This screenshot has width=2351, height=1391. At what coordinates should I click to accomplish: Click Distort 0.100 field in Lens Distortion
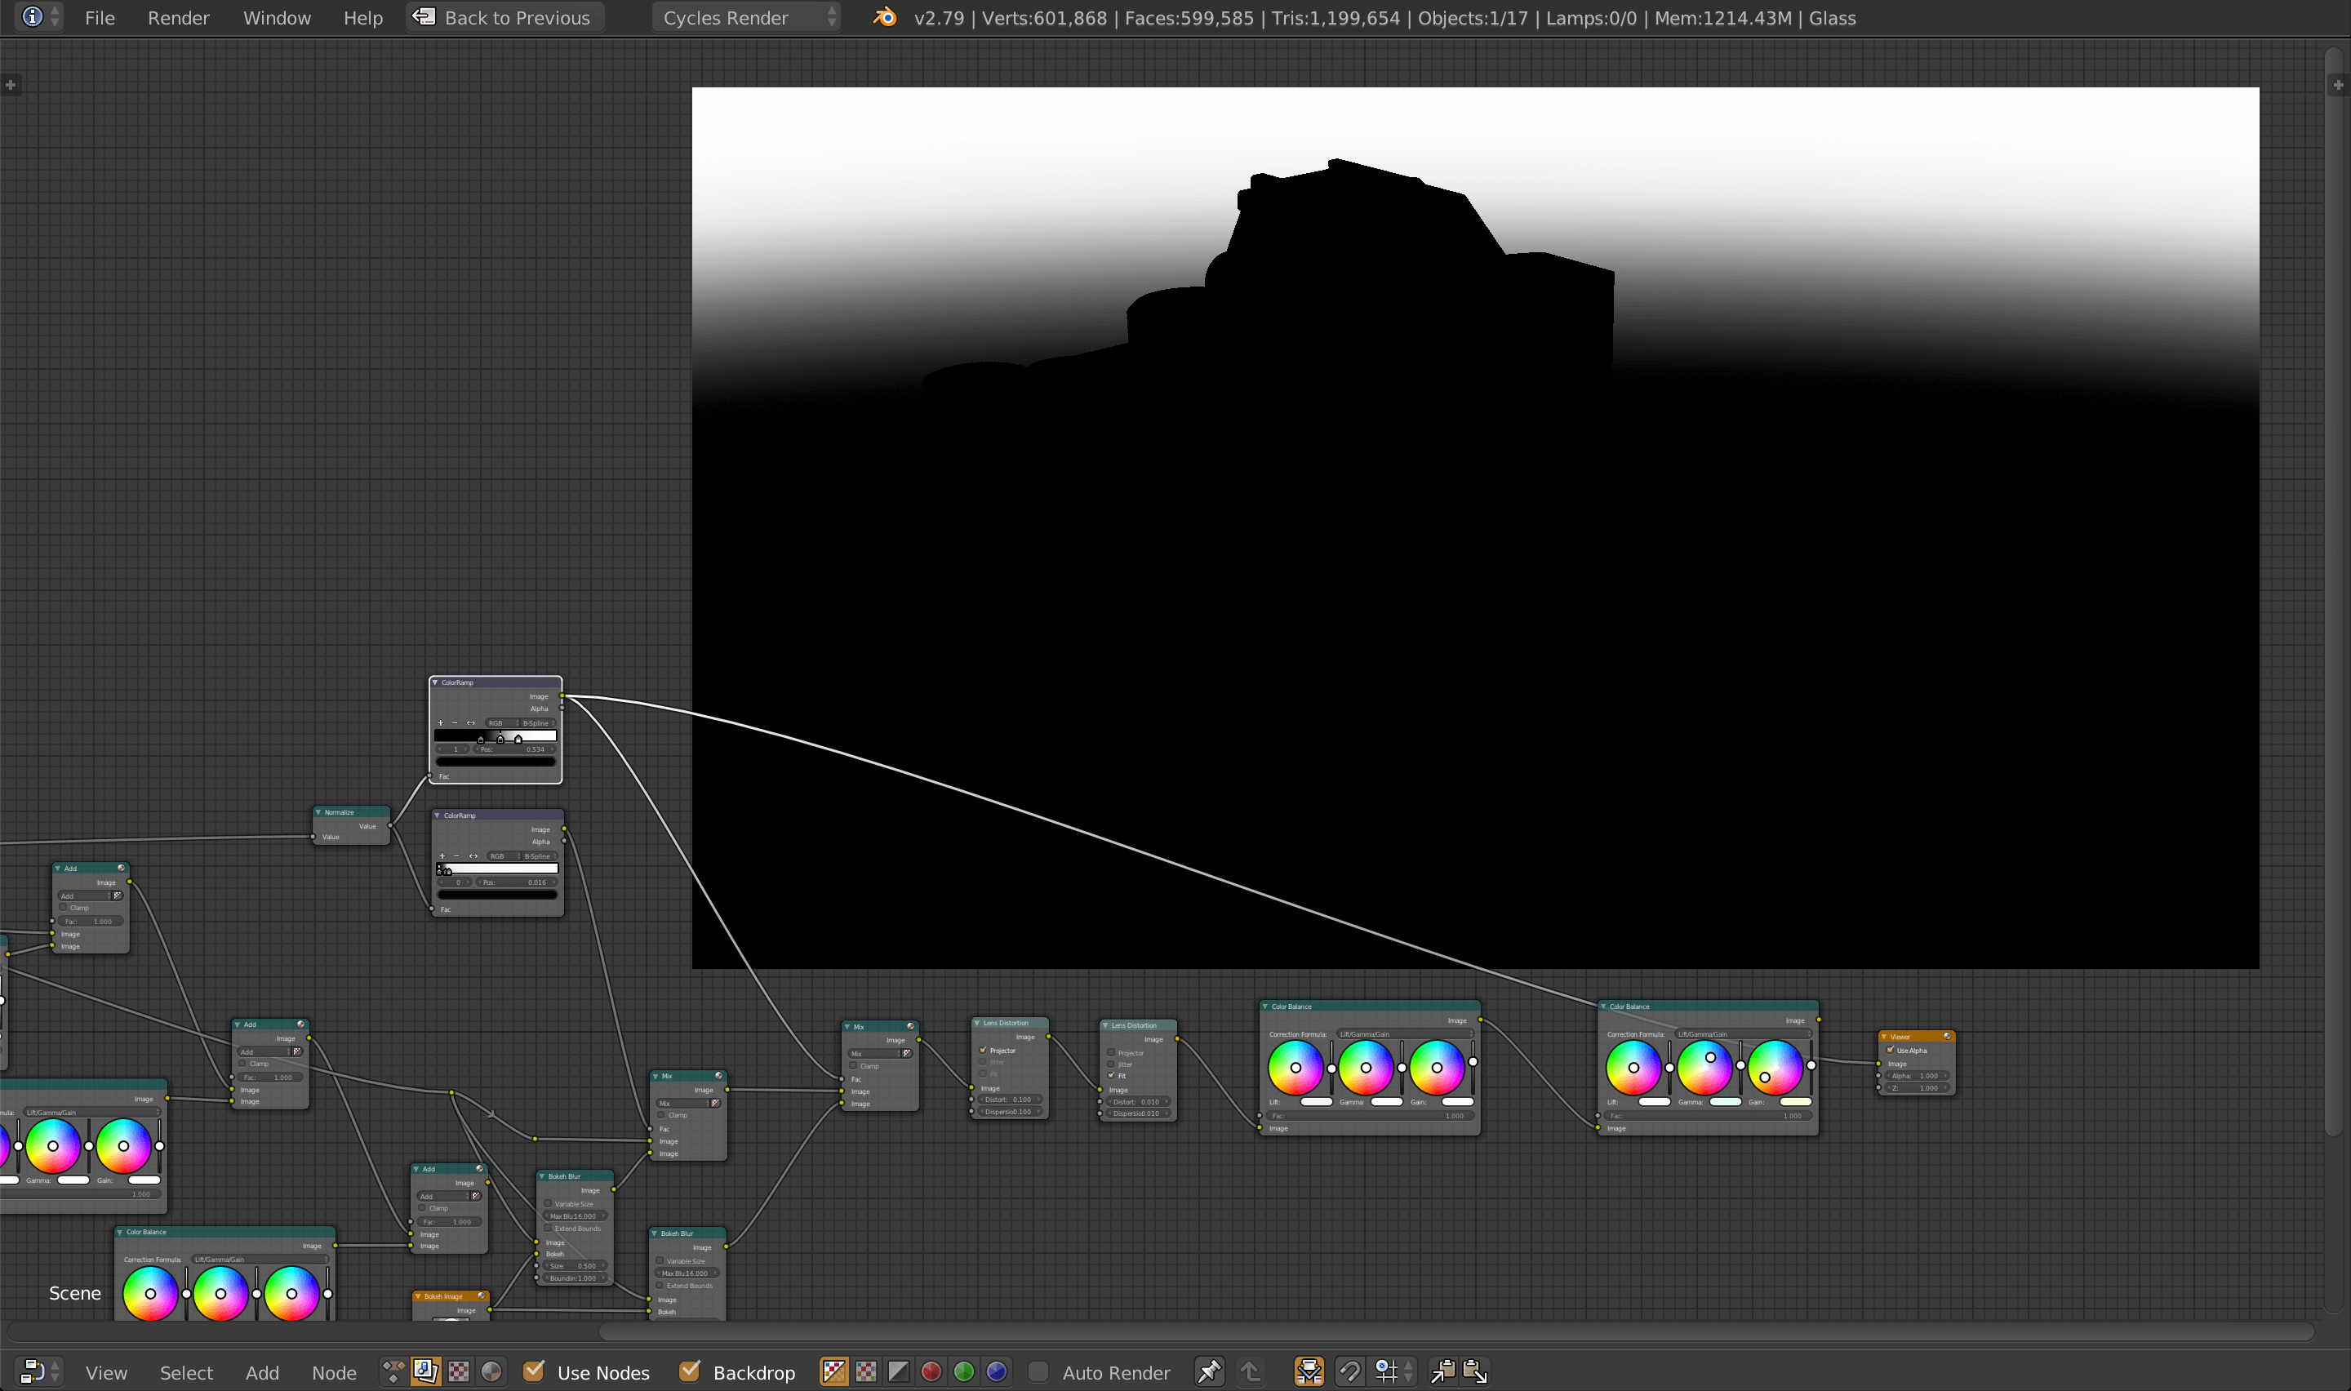point(1009,1100)
